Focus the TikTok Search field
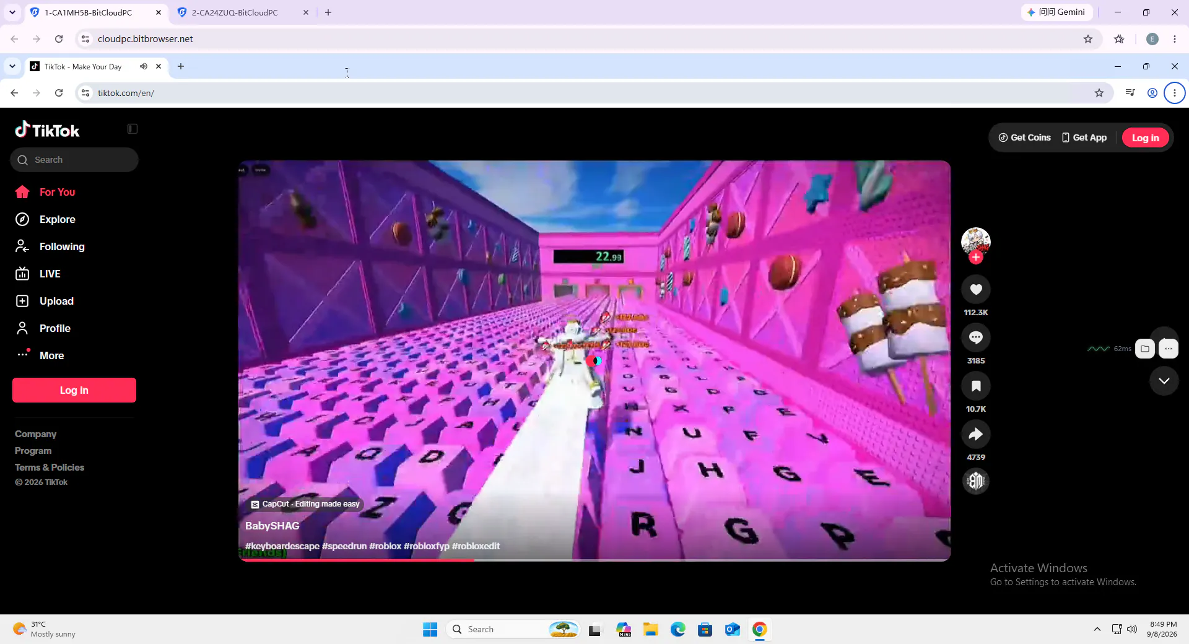This screenshot has width=1189, height=644. tap(74, 160)
